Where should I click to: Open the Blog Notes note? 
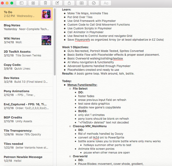point(26,27)
